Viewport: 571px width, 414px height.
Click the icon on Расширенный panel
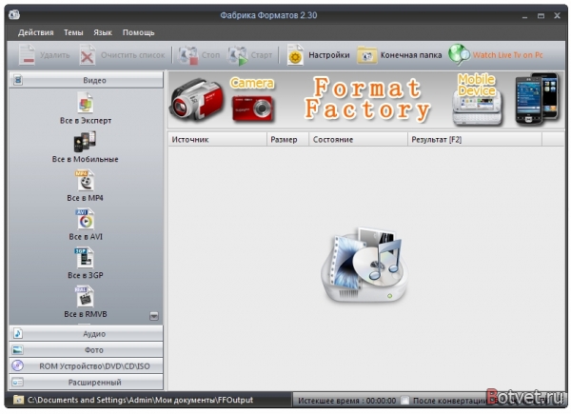[x=17, y=383]
